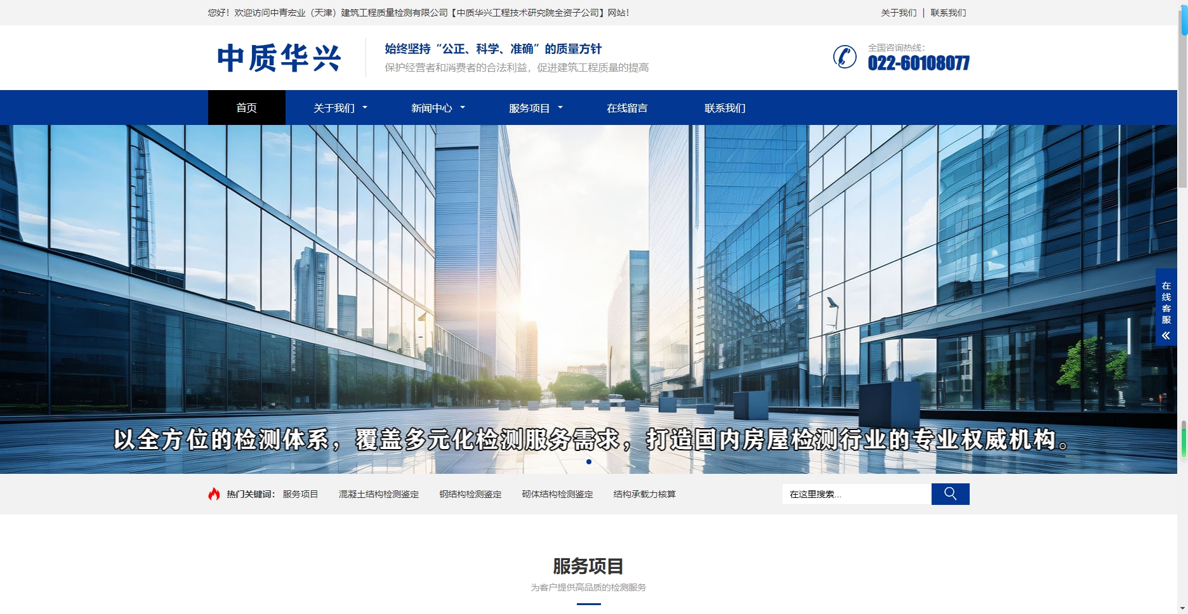Open 联系我们 in the blue navigation bar

pyautogui.click(x=724, y=108)
